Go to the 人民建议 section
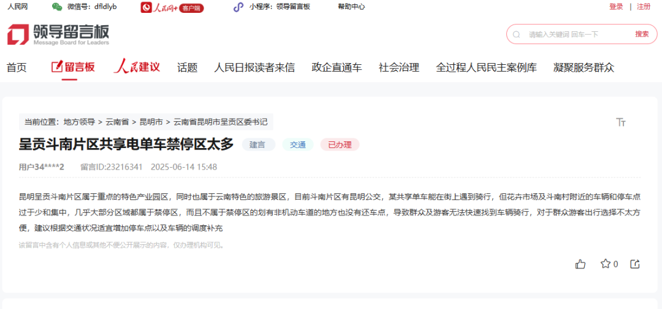 [137, 67]
